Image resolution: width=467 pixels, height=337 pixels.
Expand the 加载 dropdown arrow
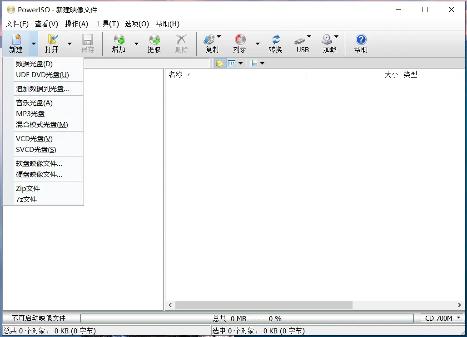[x=336, y=37]
